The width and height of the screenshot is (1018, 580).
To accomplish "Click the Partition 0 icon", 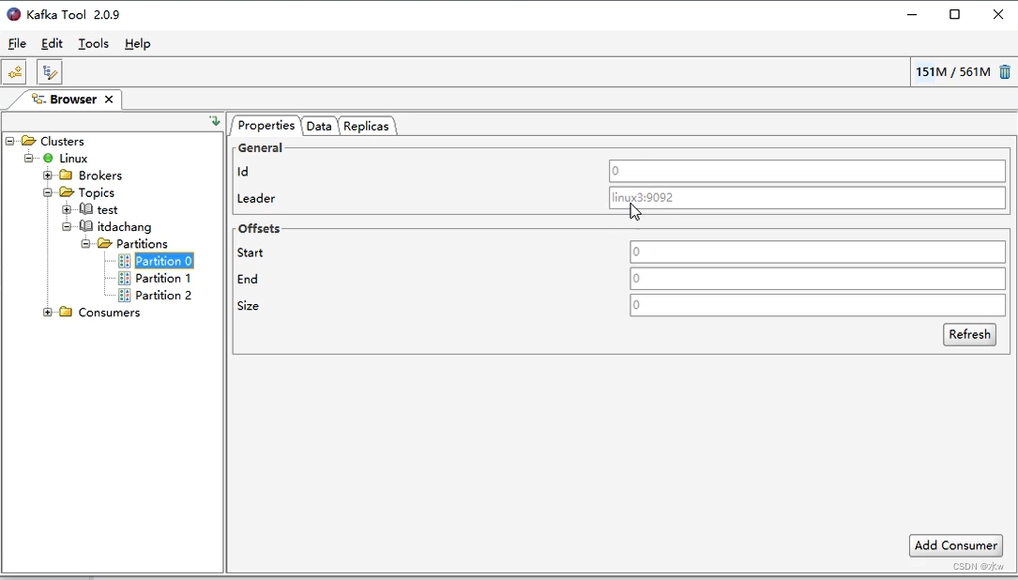I will pyautogui.click(x=125, y=261).
